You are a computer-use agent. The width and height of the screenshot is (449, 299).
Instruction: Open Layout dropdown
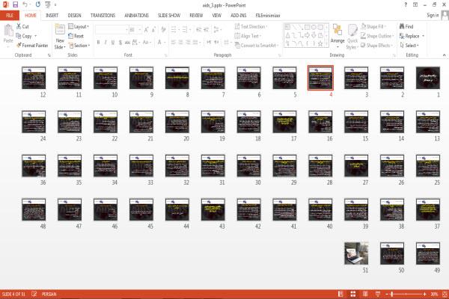[79, 26]
